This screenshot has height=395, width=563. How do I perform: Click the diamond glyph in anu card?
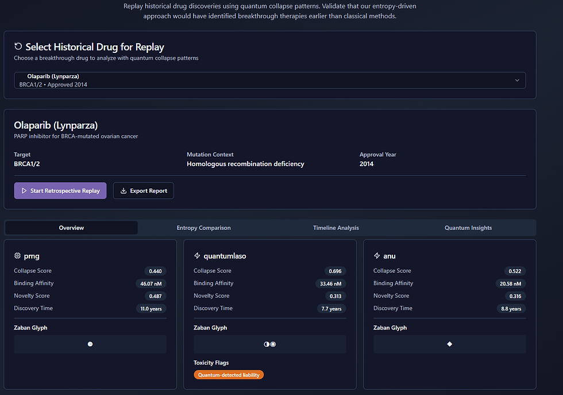pyautogui.click(x=449, y=344)
